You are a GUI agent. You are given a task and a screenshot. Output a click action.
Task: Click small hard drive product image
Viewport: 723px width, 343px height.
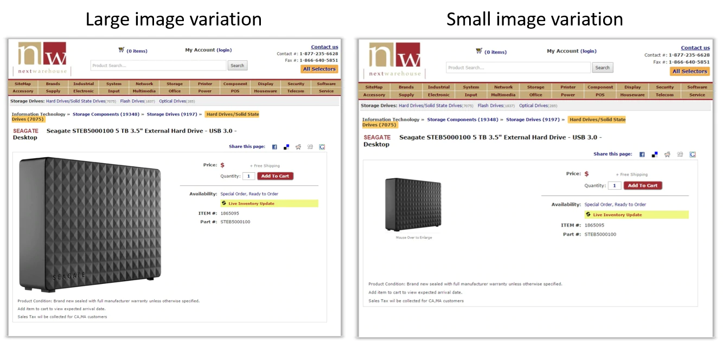coord(413,205)
